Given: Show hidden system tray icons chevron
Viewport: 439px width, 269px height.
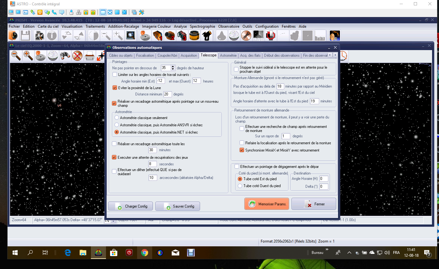Looking at the screenshot, I should tap(349, 253).
